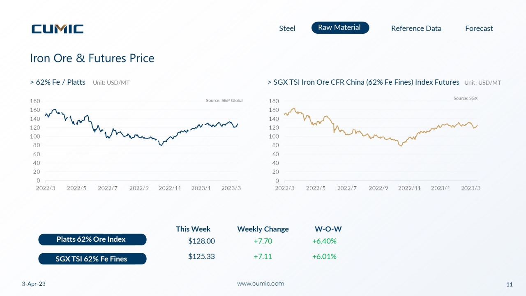Select the Raw Material tab

[x=340, y=28]
